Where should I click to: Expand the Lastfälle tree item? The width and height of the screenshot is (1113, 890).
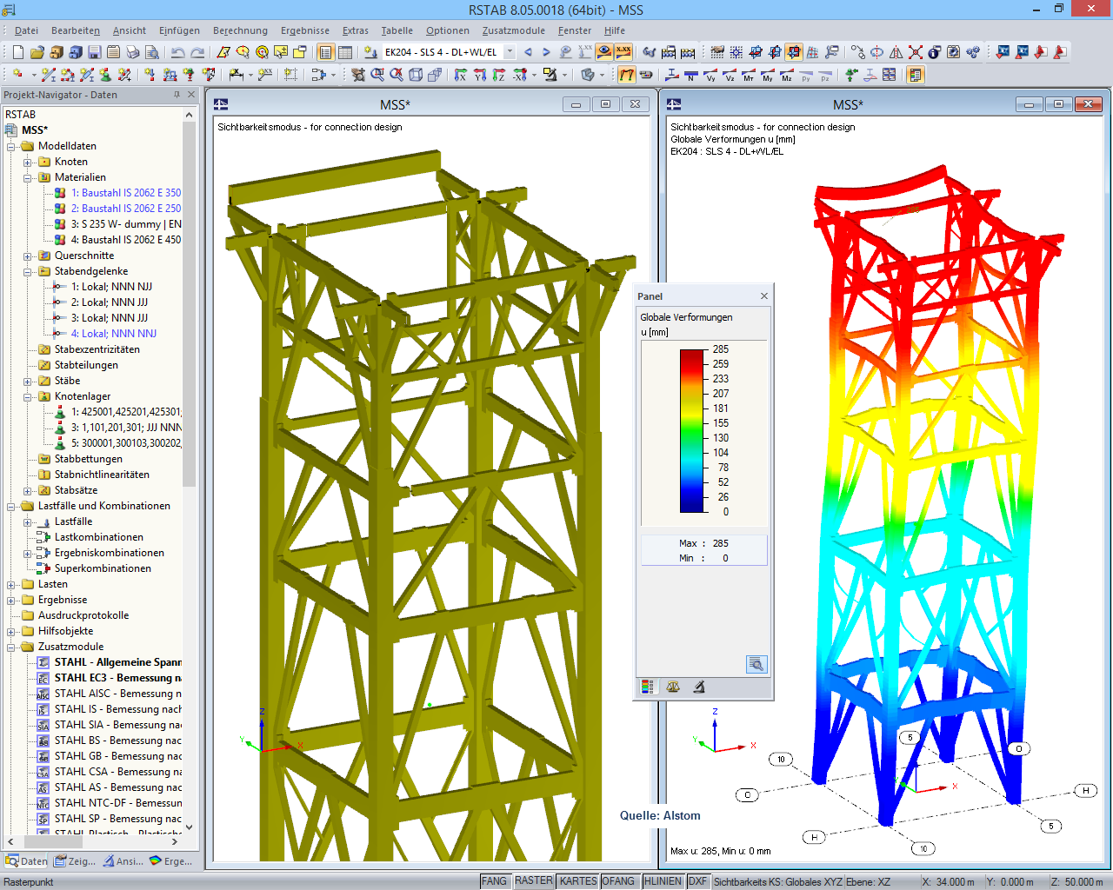[x=29, y=521]
